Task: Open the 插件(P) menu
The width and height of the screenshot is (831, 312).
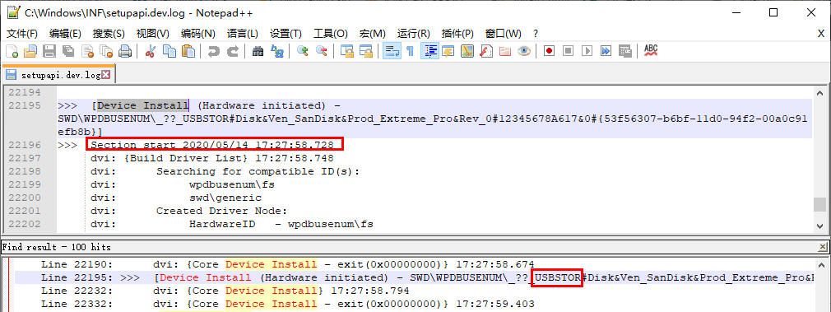Action: click(x=457, y=34)
